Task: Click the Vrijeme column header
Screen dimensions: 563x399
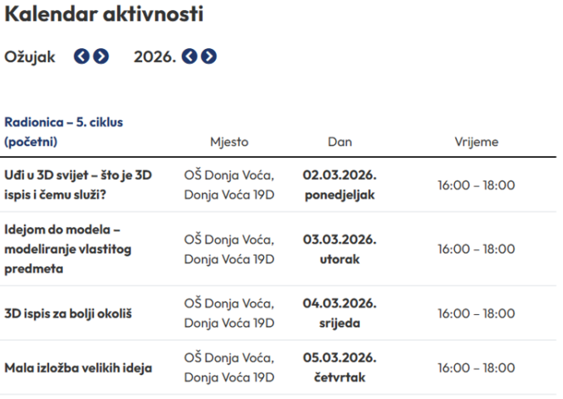Action: pyautogui.click(x=476, y=141)
